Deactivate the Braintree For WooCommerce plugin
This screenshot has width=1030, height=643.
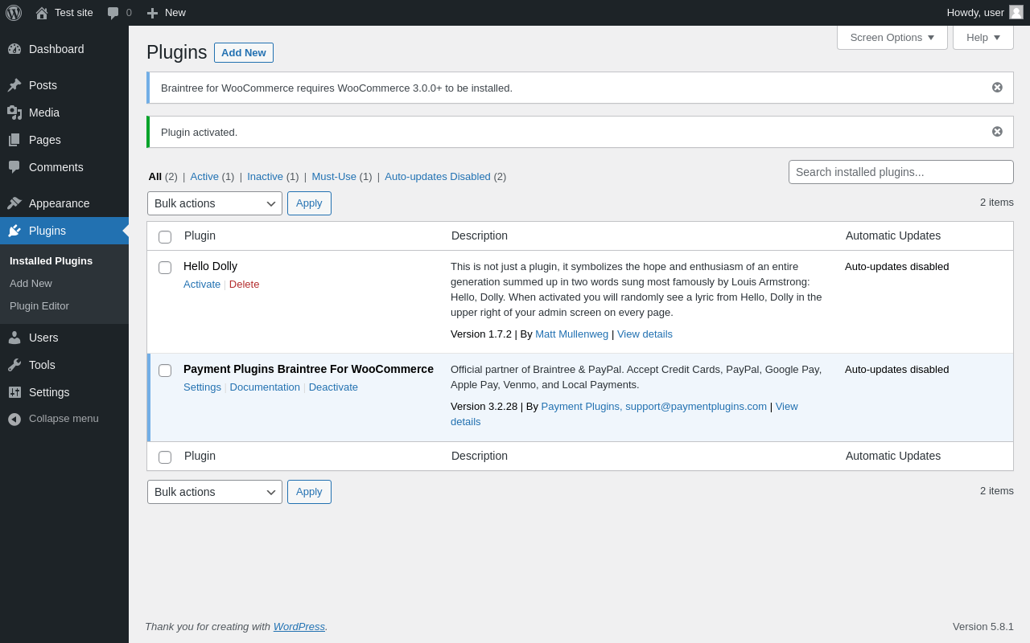(333, 387)
